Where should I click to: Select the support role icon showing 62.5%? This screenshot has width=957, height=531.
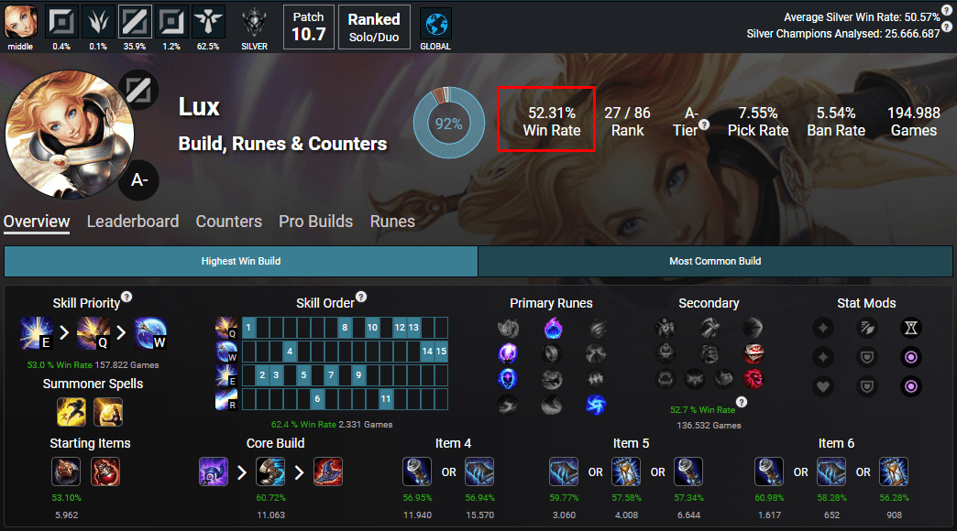tap(208, 23)
